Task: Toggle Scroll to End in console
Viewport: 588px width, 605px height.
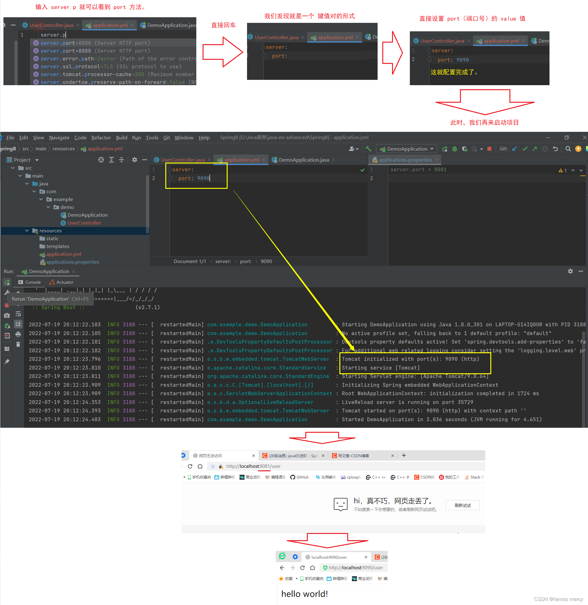Action: click(x=18, y=324)
